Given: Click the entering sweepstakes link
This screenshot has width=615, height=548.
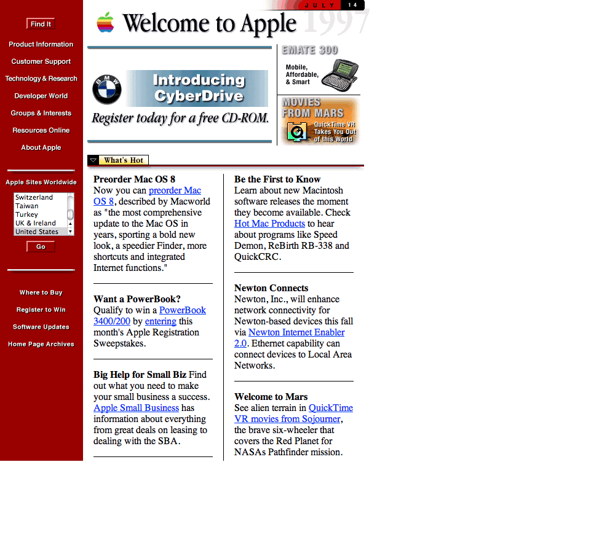Looking at the screenshot, I should pos(161,321).
